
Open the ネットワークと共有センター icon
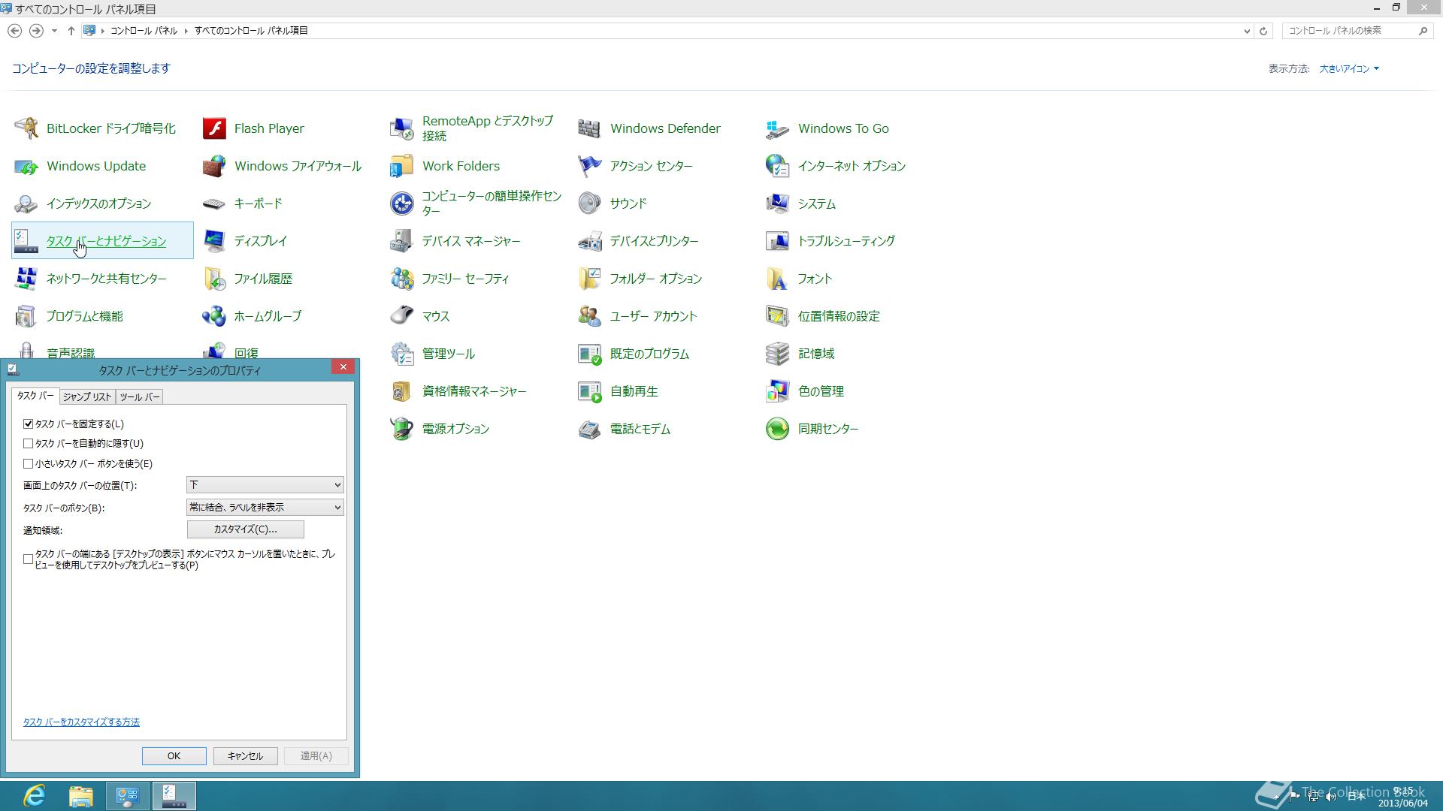coord(26,279)
